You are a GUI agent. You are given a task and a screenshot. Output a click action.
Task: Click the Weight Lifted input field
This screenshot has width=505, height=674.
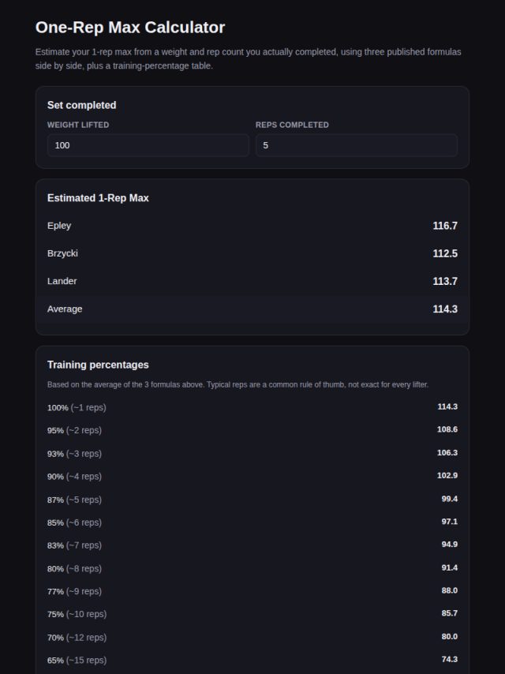point(148,145)
